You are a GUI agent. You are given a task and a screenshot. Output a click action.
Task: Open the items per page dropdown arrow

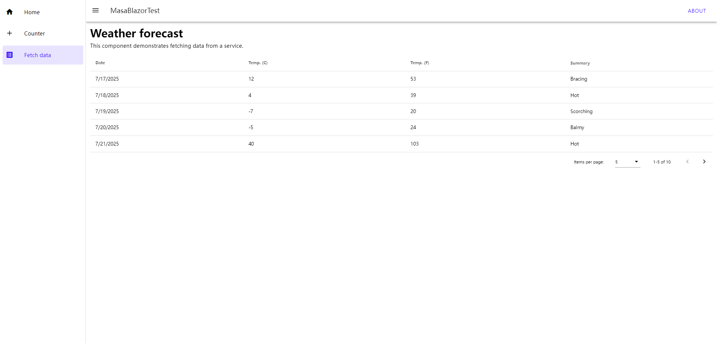pyautogui.click(x=636, y=162)
